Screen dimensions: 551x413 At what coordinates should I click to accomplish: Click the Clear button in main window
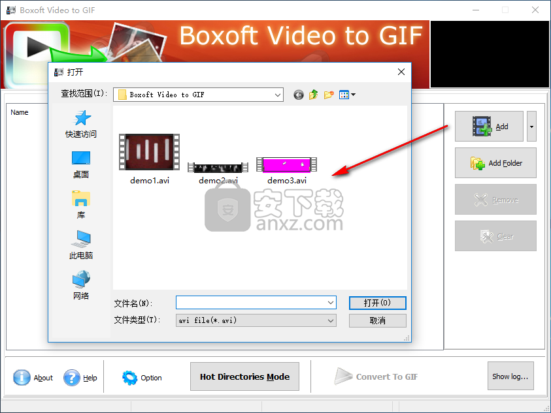495,236
